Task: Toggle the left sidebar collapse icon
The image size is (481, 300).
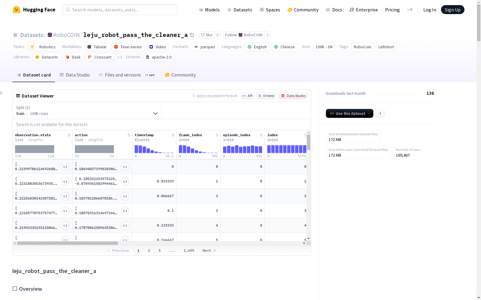Action: coord(2,93)
